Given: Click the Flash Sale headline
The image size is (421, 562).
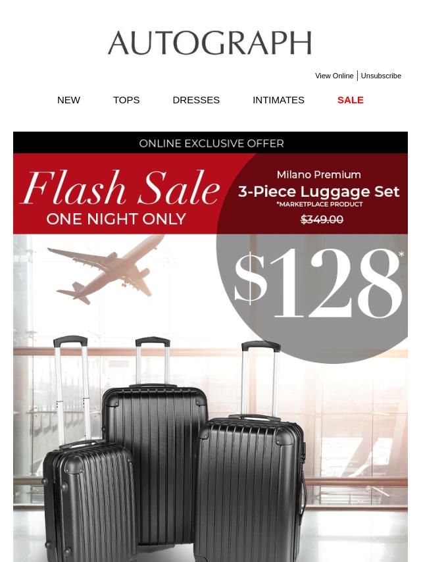Looking at the screenshot, I should (120, 188).
